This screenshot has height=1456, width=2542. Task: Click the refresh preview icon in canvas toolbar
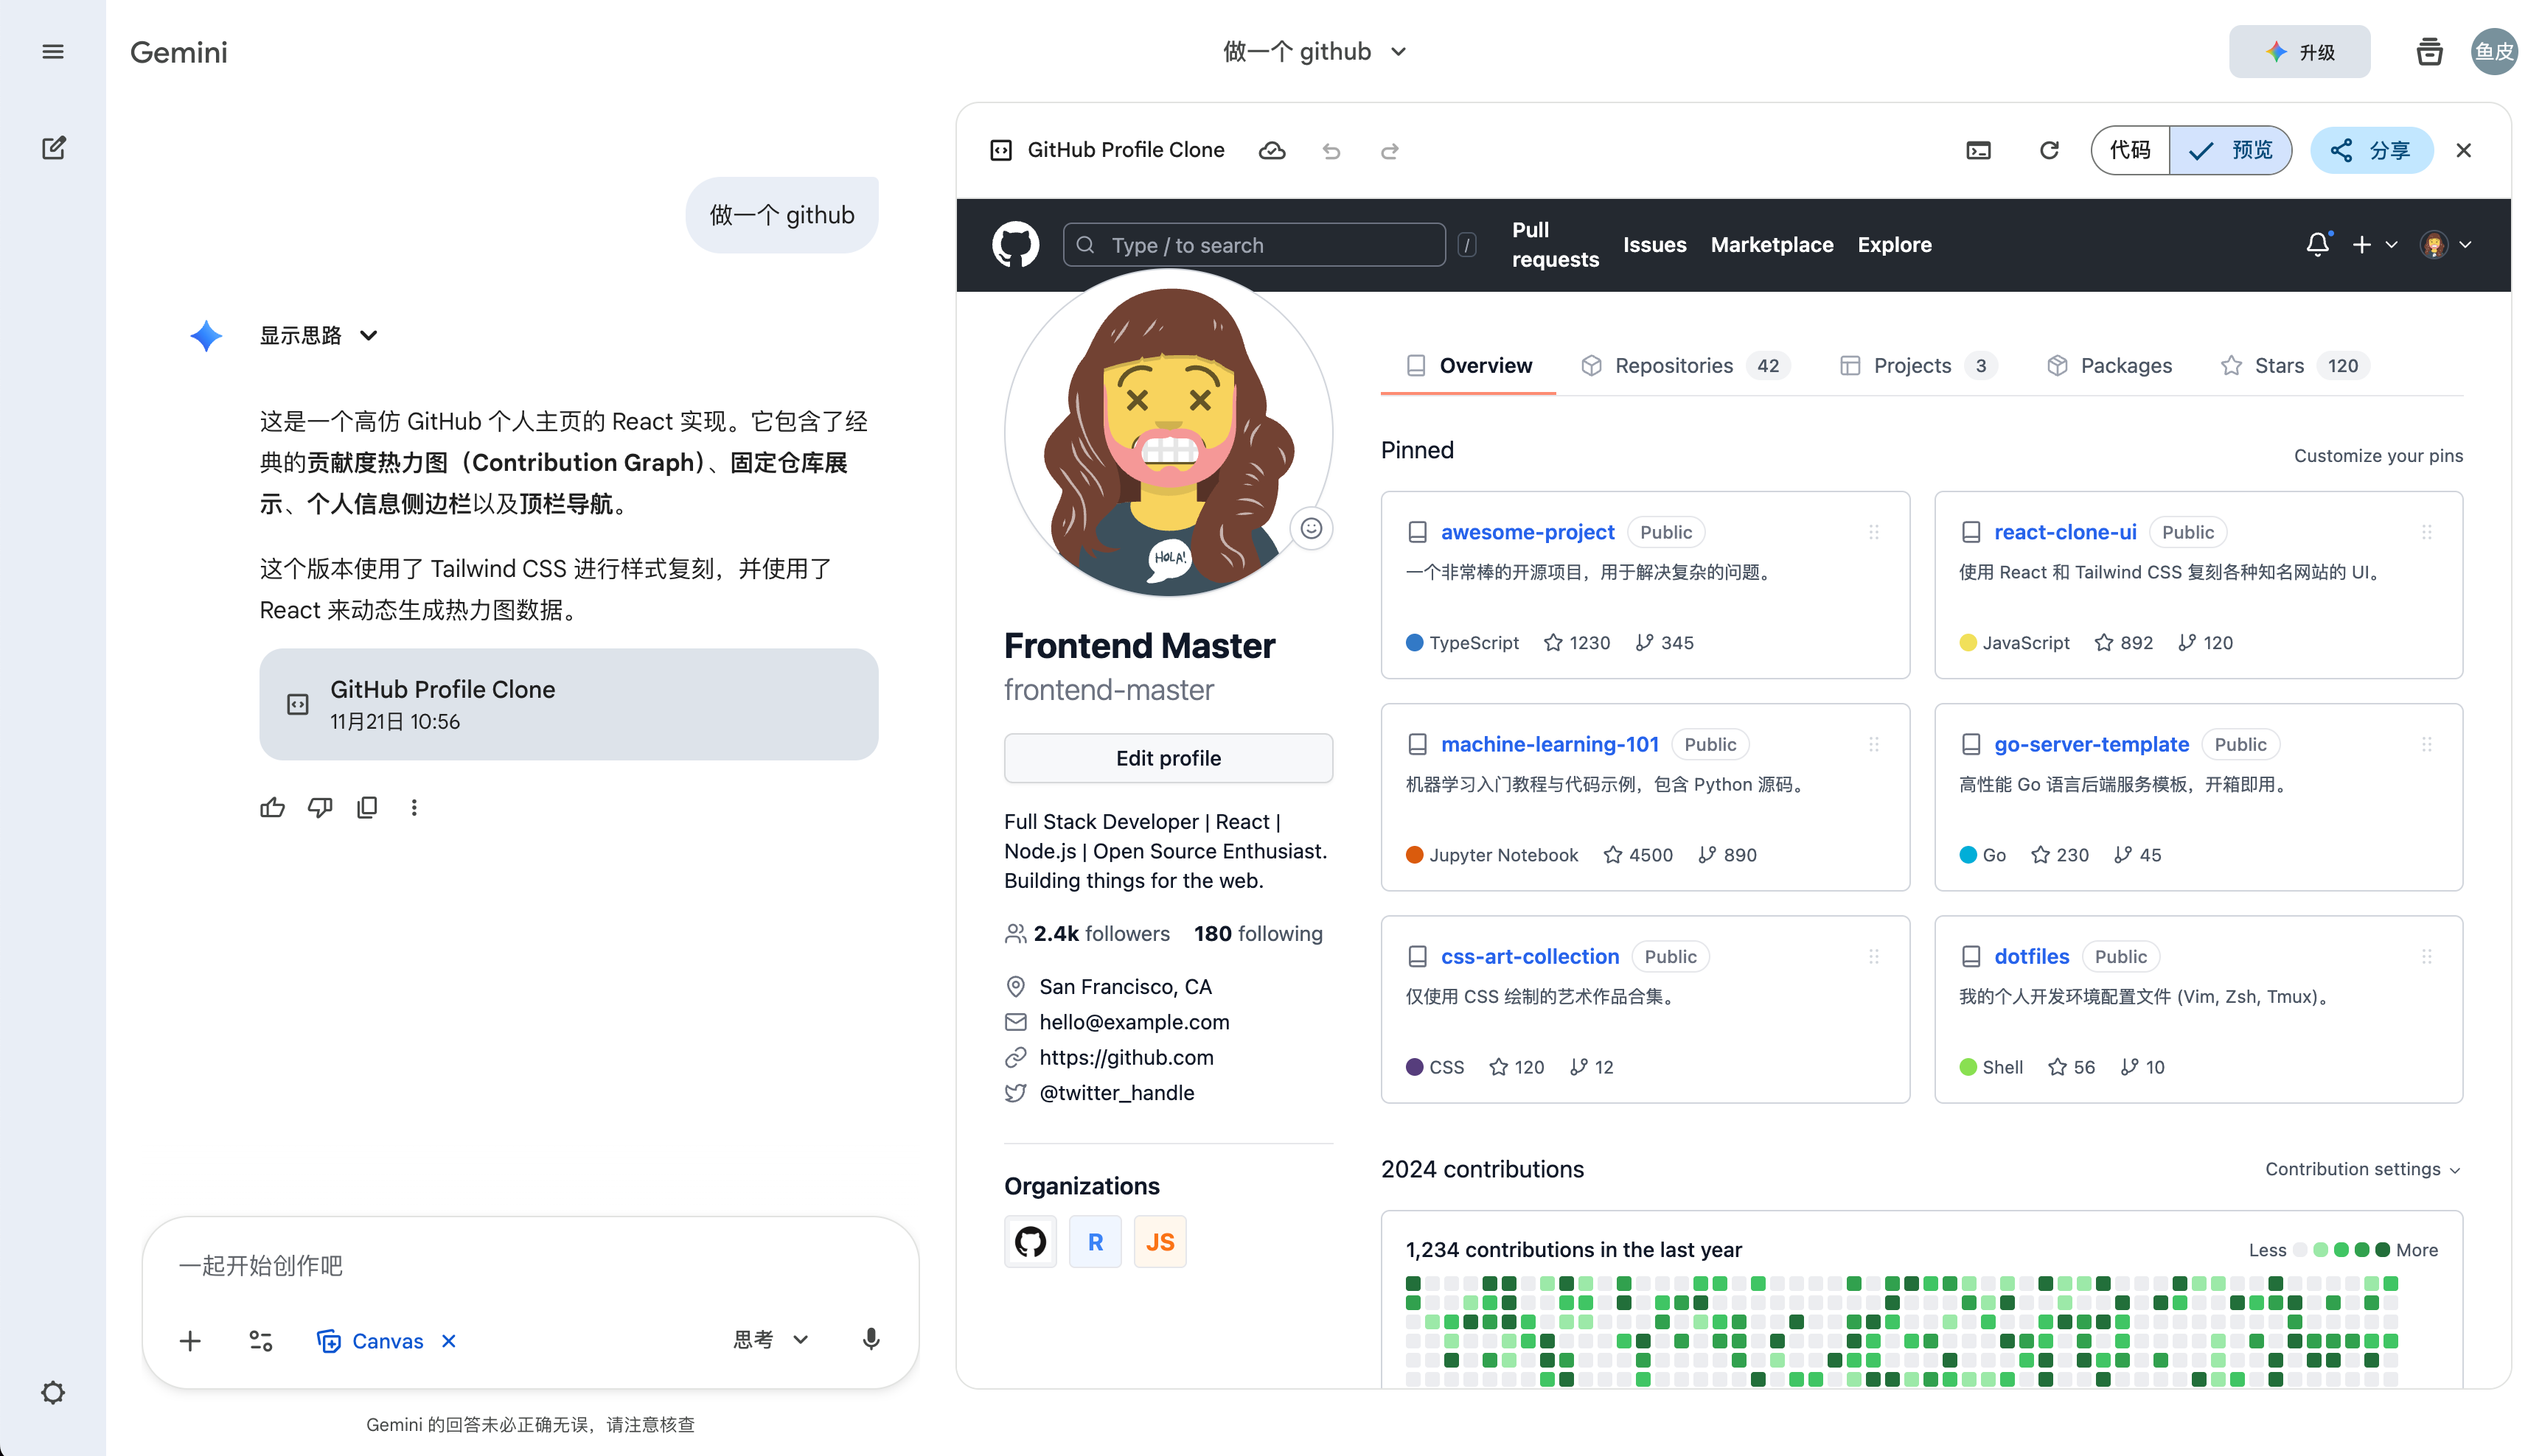pos(2049,150)
